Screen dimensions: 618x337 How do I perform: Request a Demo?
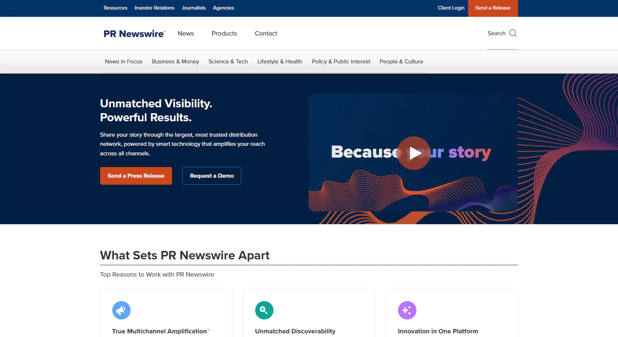click(211, 176)
